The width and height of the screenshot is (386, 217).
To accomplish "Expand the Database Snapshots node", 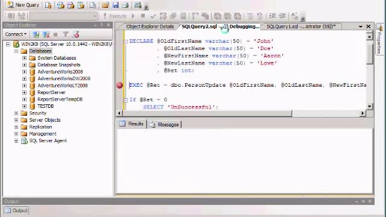I will point(24,65).
